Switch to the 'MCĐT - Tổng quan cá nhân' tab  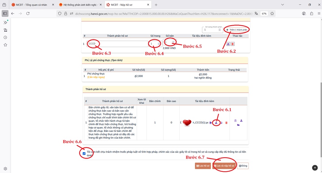(x=31, y=5)
